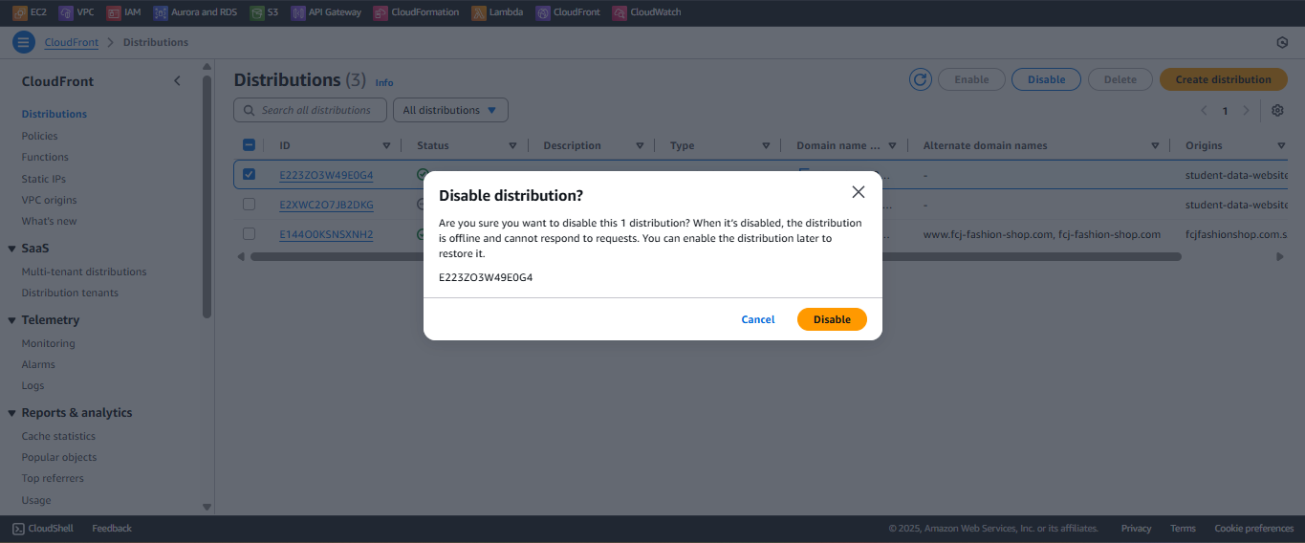Open distribution E2XWC2O7JB2DKG link

pyautogui.click(x=326, y=205)
